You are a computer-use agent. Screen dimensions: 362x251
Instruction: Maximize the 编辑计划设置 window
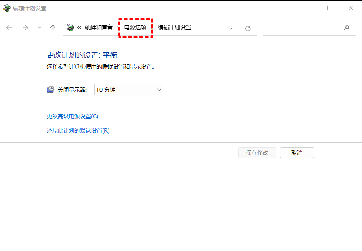click(330, 8)
